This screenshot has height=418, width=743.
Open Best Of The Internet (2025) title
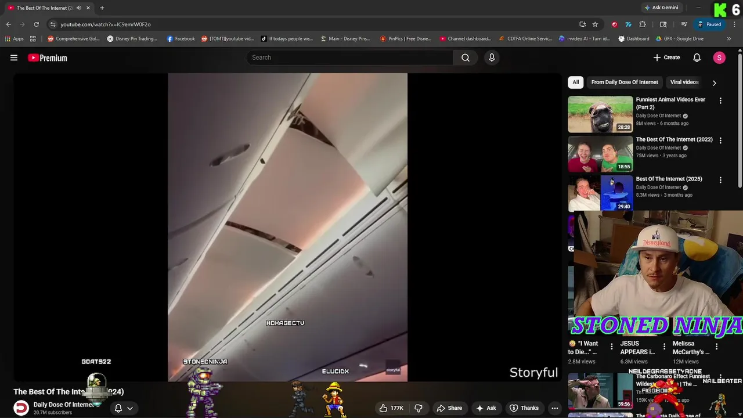coord(669,179)
